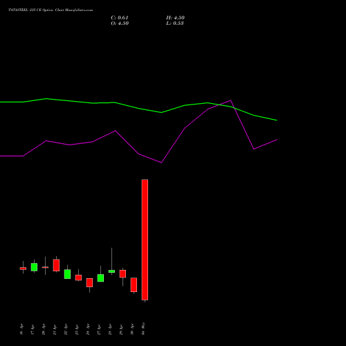Click the '16 Apr' date label
The width and height of the screenshot is (346, 346).
[21, 329]
